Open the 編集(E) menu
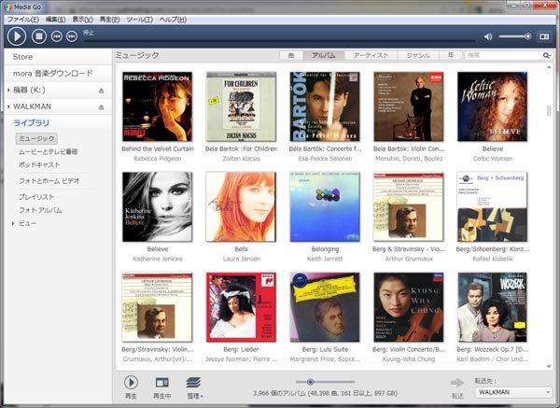 tap(55, 20)
